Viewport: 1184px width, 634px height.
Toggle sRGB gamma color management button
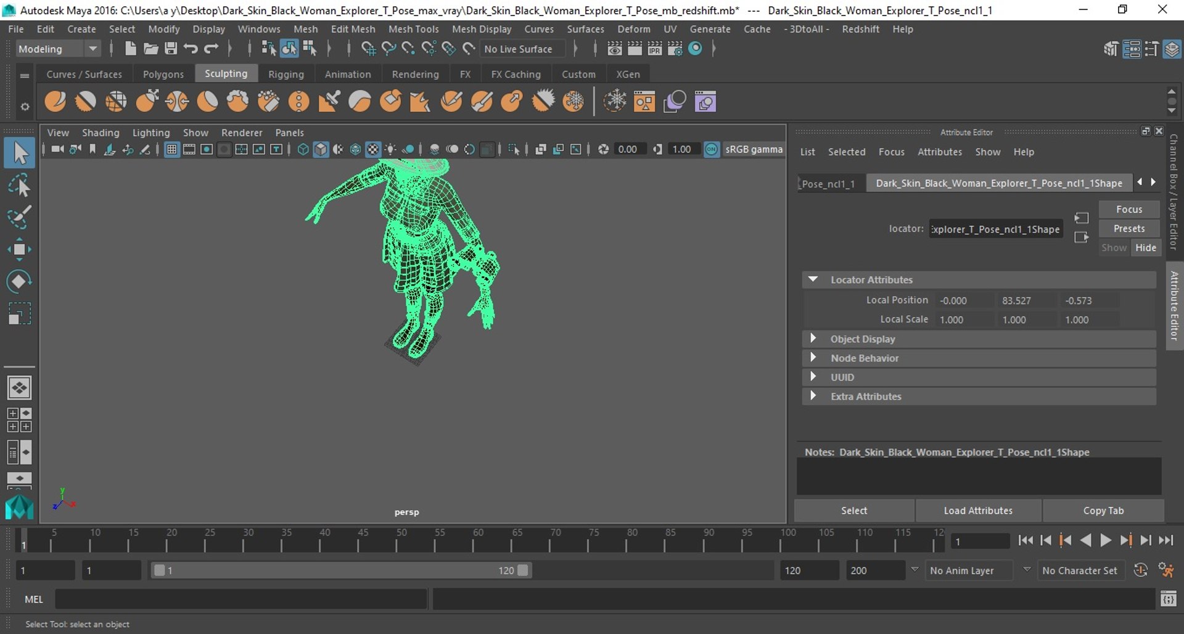712,149
